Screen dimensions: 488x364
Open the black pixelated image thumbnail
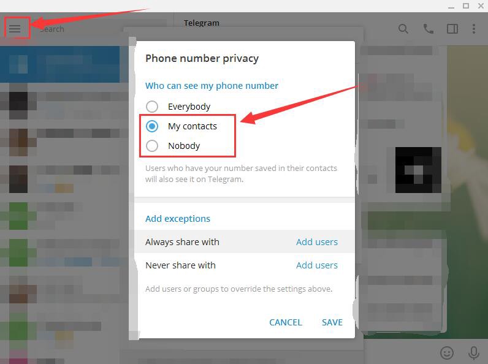[x=418, y=170]
